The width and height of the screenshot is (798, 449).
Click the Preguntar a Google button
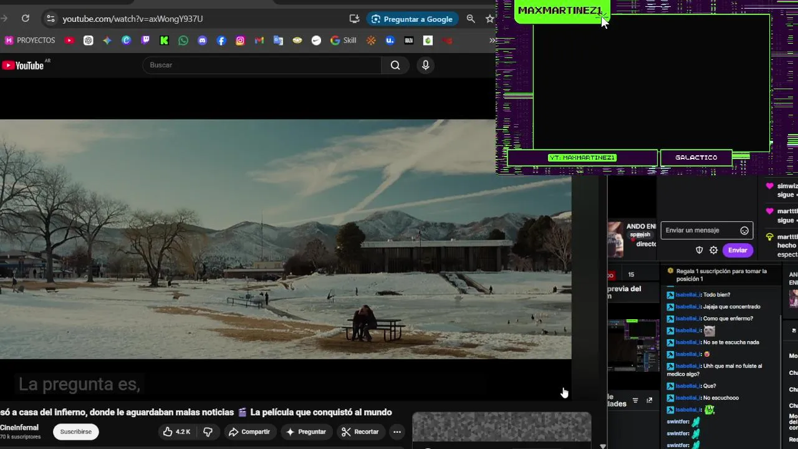412,19
